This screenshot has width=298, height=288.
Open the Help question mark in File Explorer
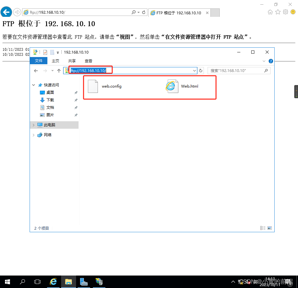(271, 61)
